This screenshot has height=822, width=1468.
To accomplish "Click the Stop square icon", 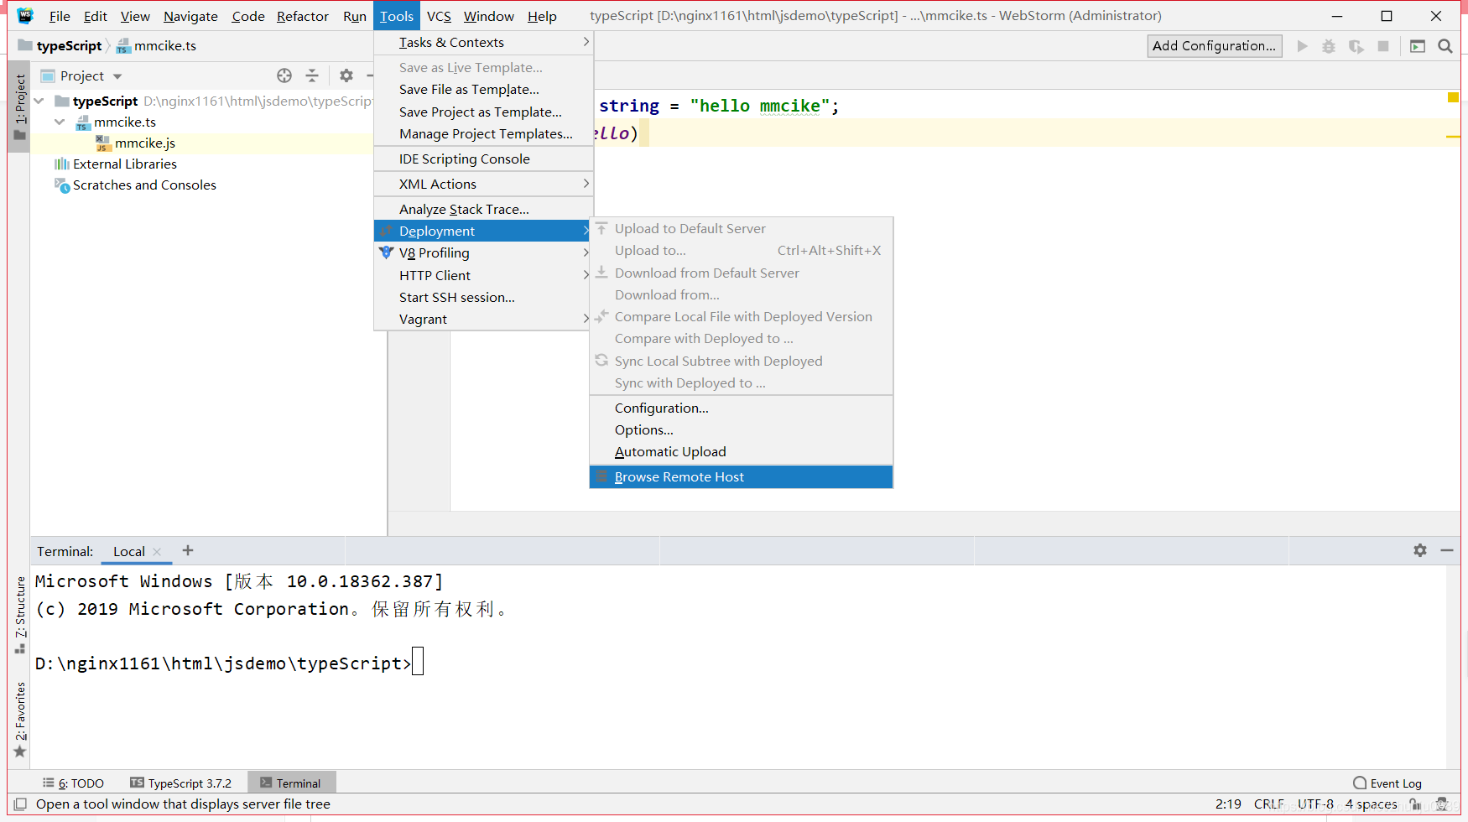I will pos(1383,46).
